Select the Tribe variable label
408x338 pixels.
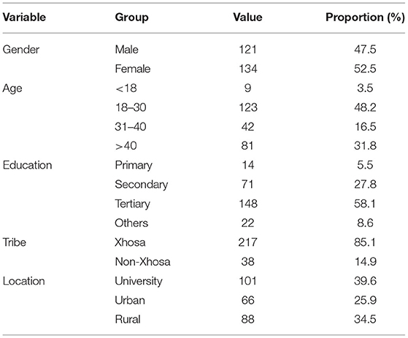coord(15,242)
